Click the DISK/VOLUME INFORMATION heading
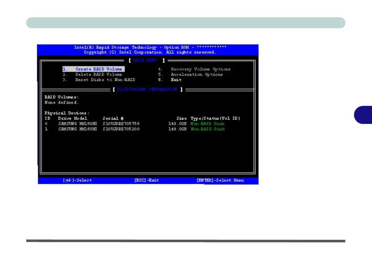Screen dimensions: 372x262 [x=147, y=89]
